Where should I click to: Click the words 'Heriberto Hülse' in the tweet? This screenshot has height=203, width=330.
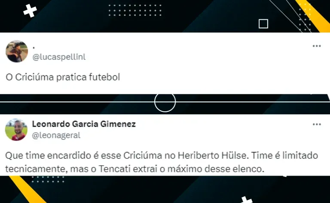tap(213, 155)
